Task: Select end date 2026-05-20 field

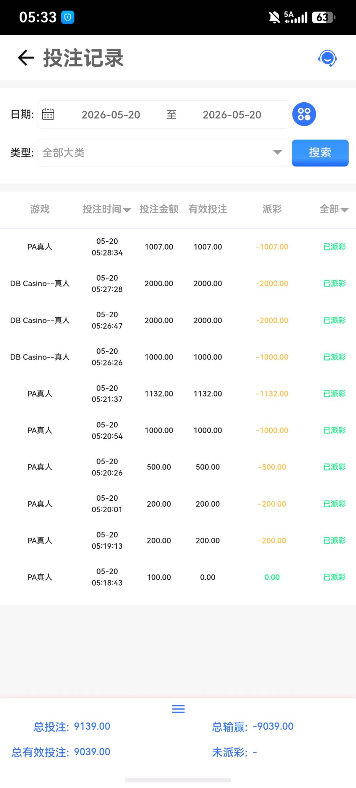Action: tap(232, 115)
